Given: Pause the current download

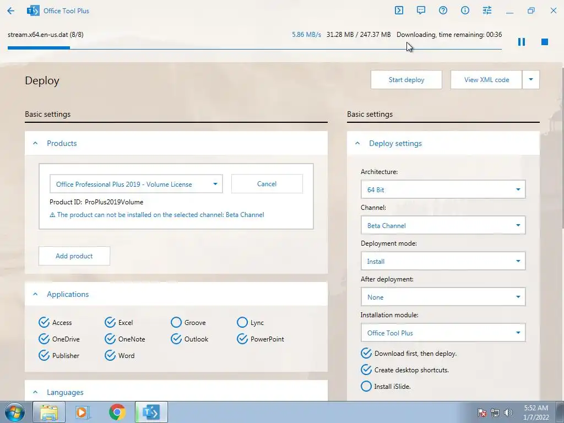Looking at the screenshot, I should click(522, 42).
